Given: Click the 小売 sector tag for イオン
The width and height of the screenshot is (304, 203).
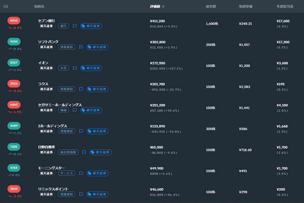Looking at the screenshot, I should (64, 68).
